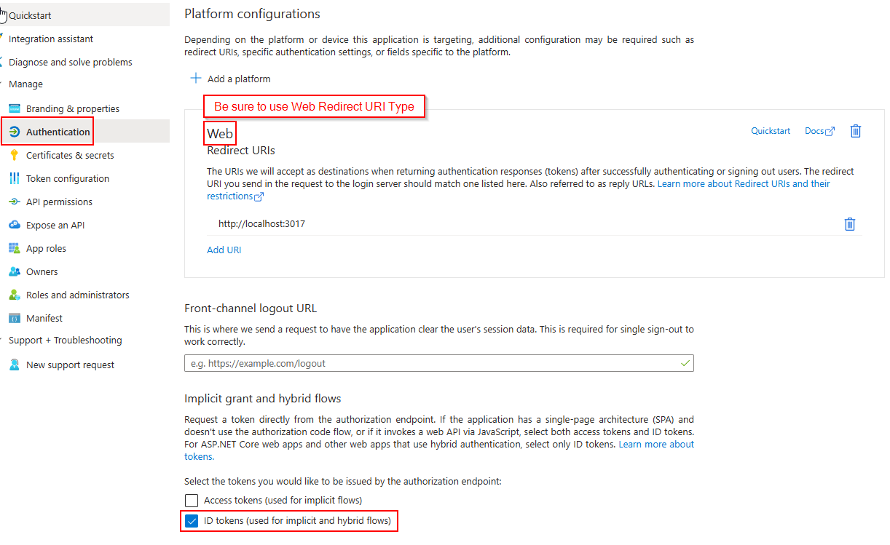890x545 pixels.
Task: Click the Certificates & secrets key icon
Action: point(14,155)
